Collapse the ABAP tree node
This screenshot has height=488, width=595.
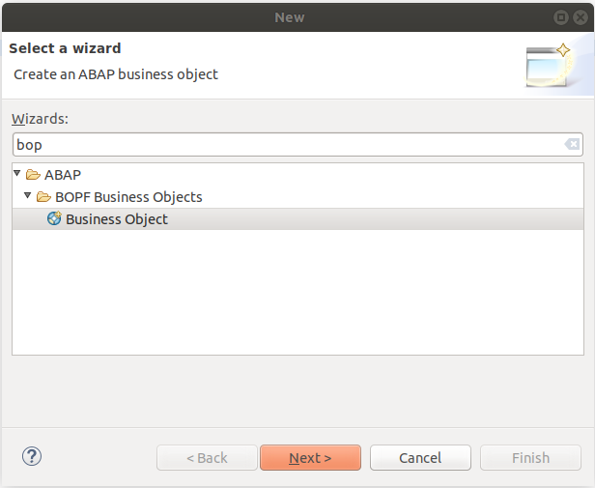(17, 174)
